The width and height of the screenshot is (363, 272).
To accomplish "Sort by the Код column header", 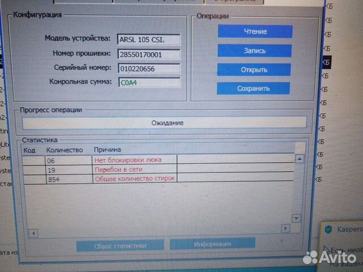I will [29, 150].
